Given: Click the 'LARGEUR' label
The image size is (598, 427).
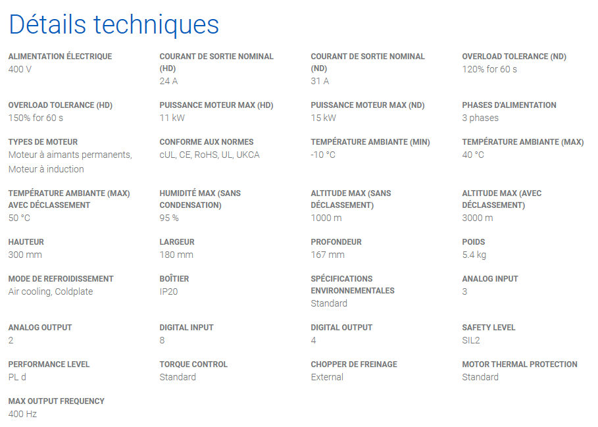Looking at the screenshot, I should click(177, 243).
